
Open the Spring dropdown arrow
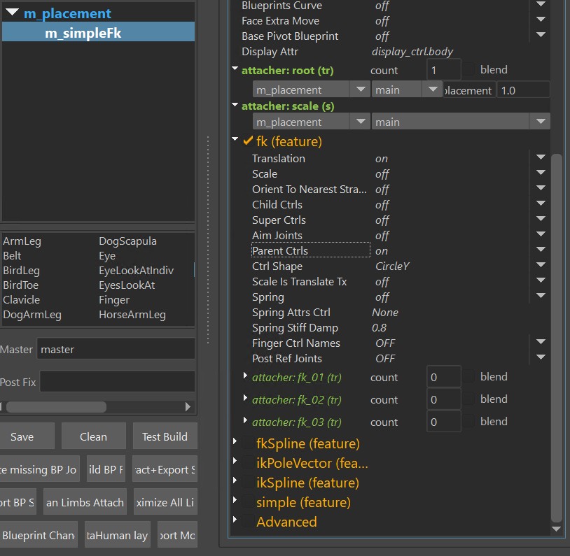541,296
